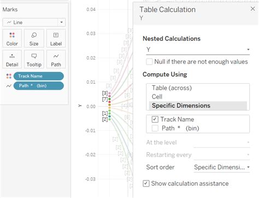Click the -0.01 axis tick label
This screenshot has height=198, width=259.
pos(90,131)
